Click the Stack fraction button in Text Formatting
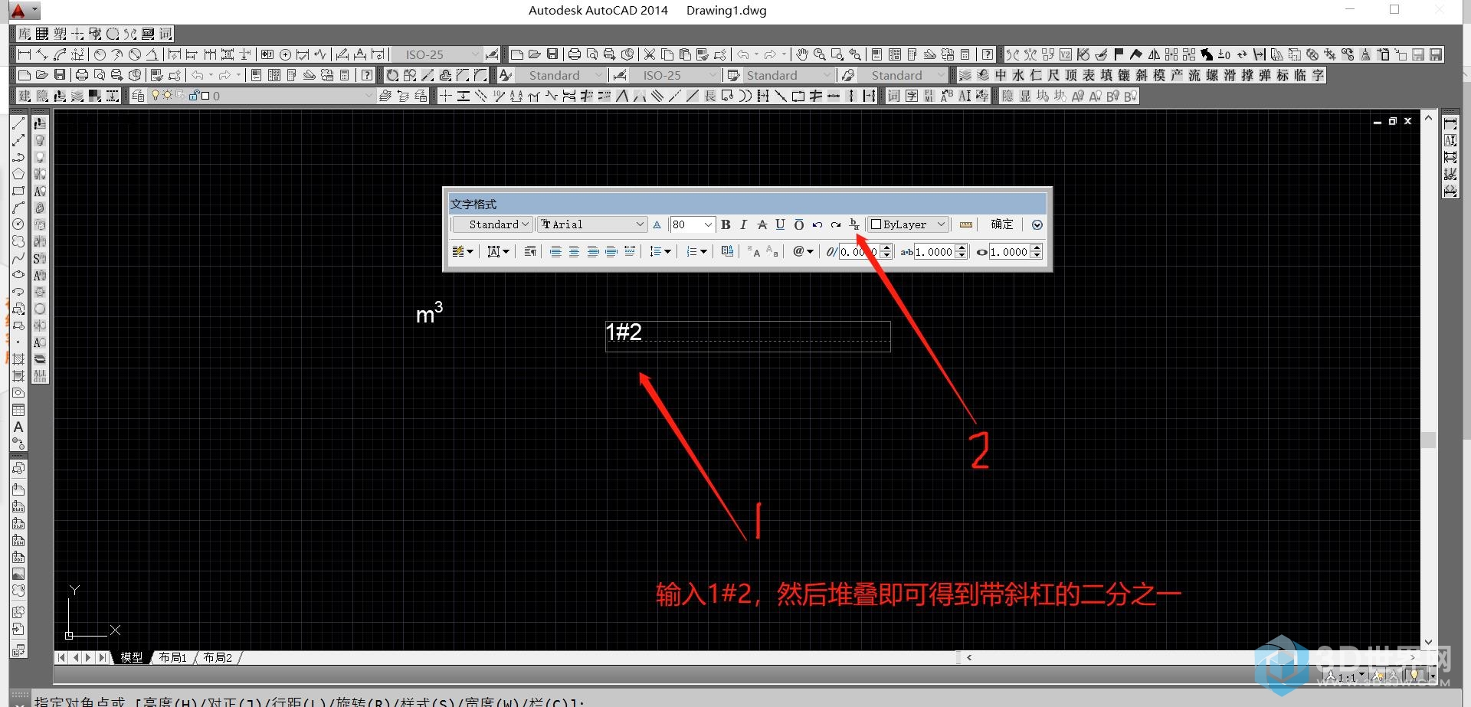The image size is (1471, 707). [x=854, y=224]
